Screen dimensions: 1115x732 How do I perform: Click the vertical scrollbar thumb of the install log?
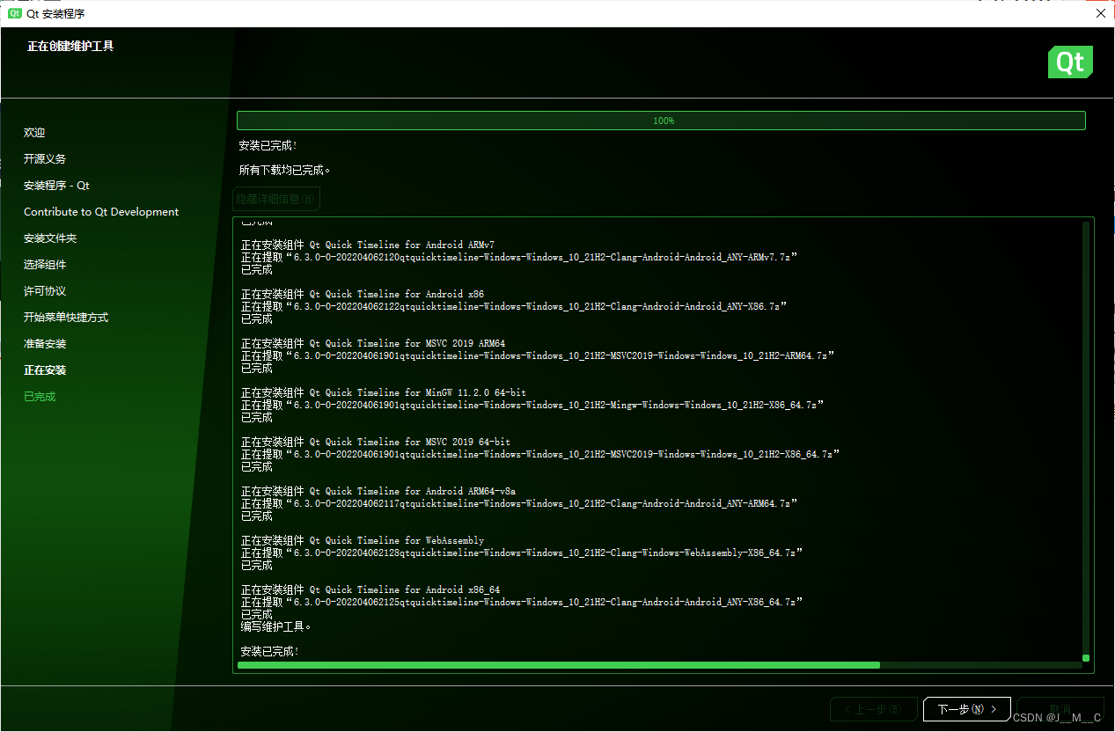pyautogui.click(x=1086, y=658)
